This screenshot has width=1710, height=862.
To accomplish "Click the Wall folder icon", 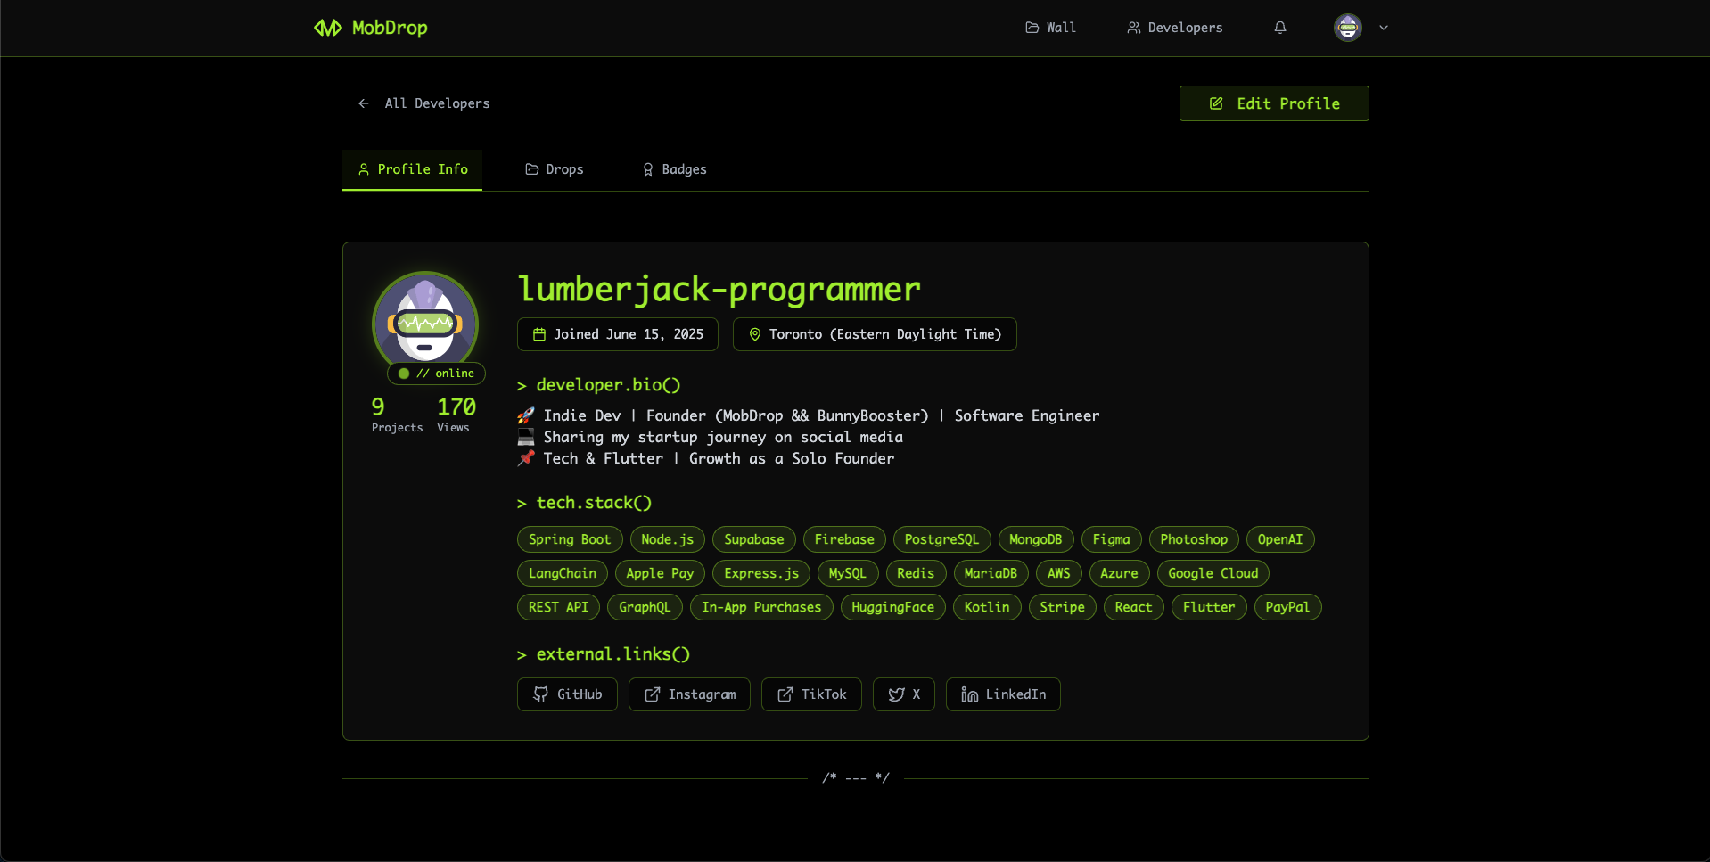I will pos(1032,28).
